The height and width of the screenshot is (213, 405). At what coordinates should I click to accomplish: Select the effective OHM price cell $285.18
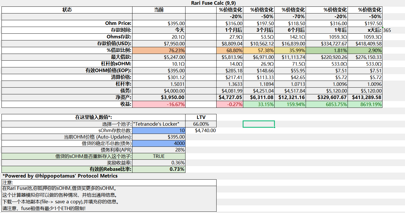pos(229,70)
